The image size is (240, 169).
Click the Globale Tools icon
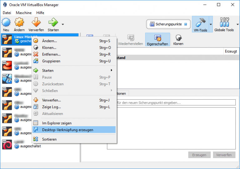(224, 22)
